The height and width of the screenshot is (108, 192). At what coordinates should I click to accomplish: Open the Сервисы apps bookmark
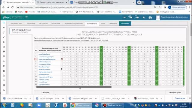click(7, 12)
